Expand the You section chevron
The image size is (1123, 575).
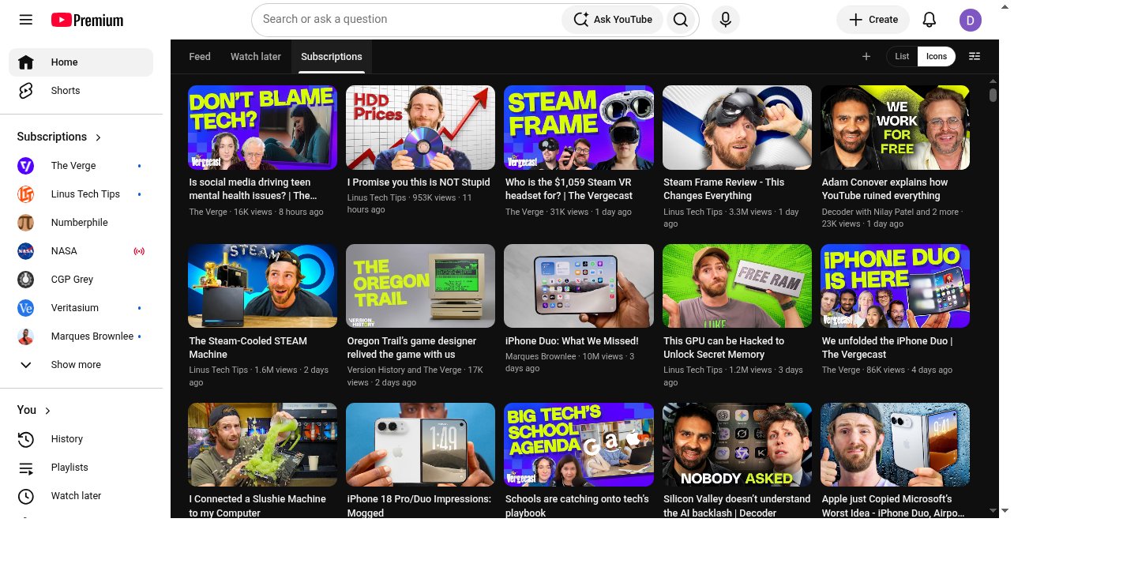coord(47,411)
